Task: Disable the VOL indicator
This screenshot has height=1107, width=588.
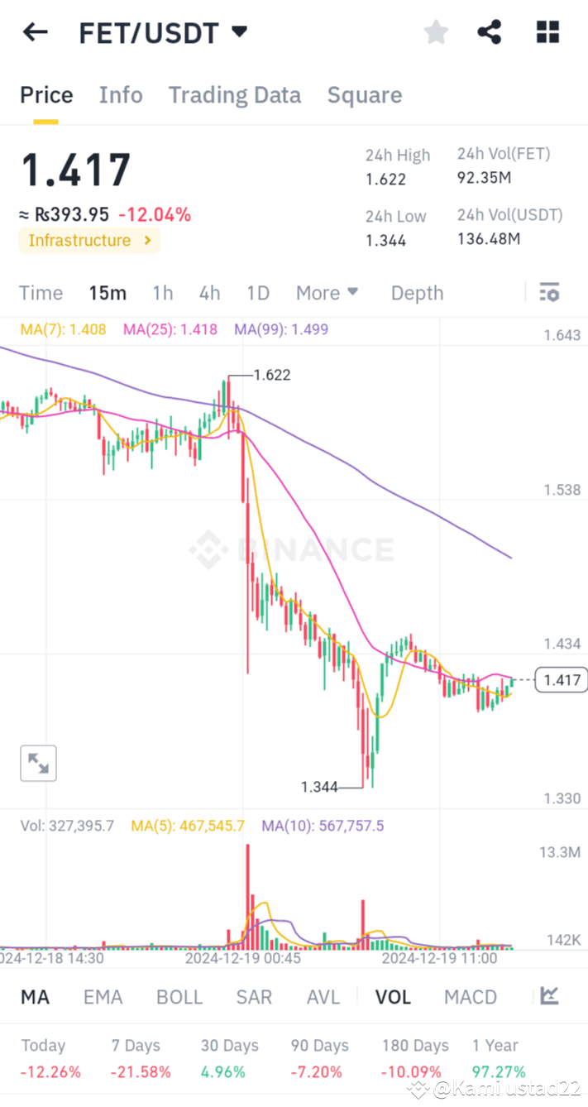Action: (x=393, y=996)
